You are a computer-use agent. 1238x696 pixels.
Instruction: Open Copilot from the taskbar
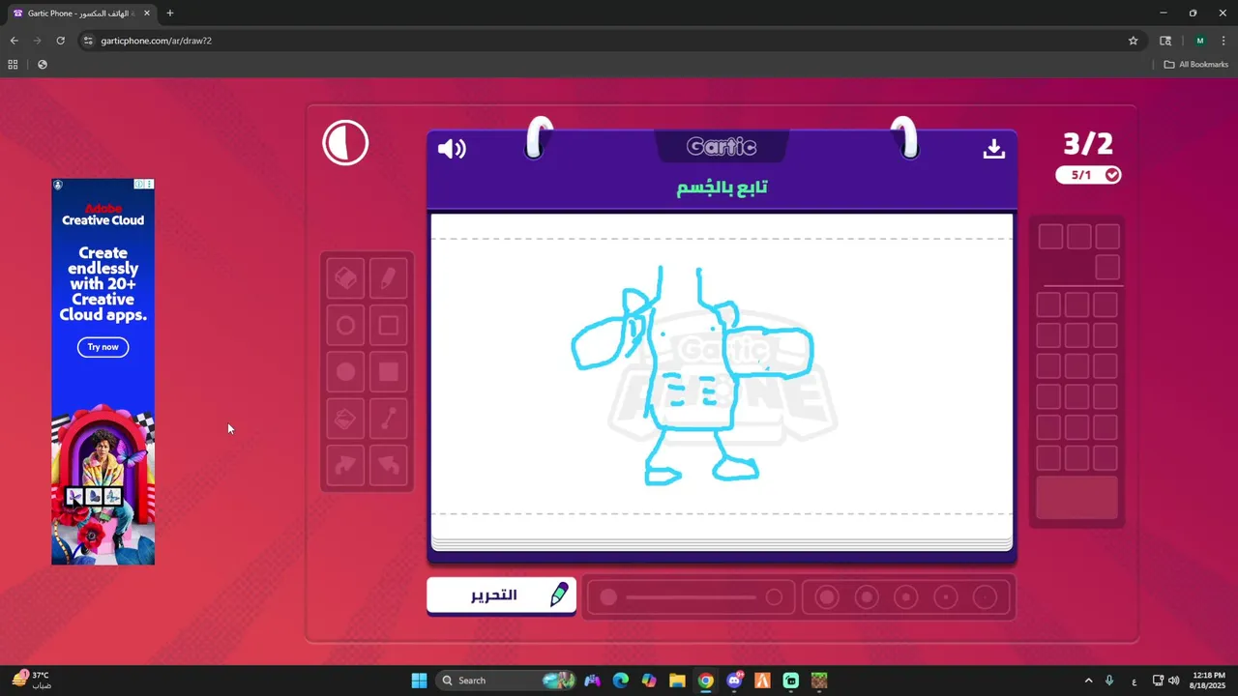(x=649, y=681)
